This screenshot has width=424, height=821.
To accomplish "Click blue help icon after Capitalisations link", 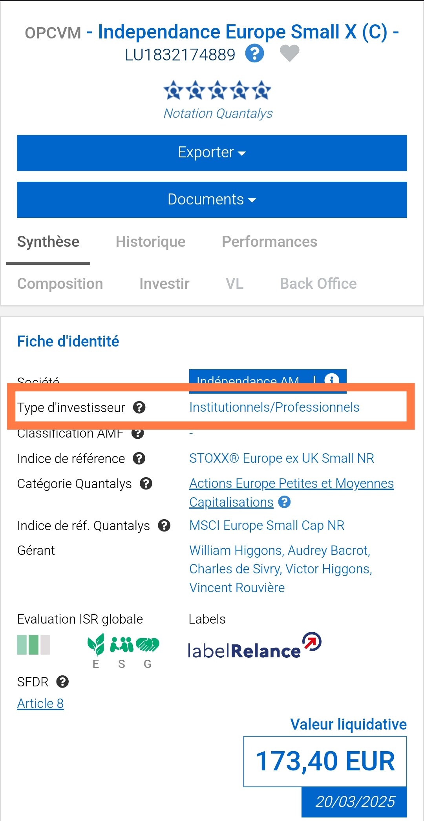I will [x=284, y=502].
